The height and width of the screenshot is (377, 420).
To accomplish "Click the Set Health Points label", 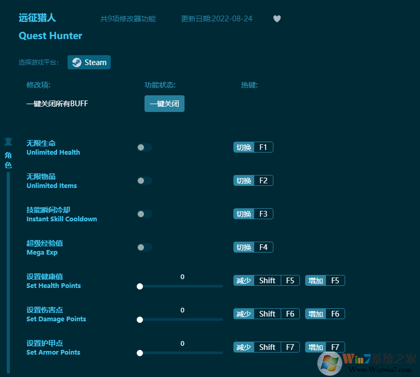I will [x=54, y=285].
